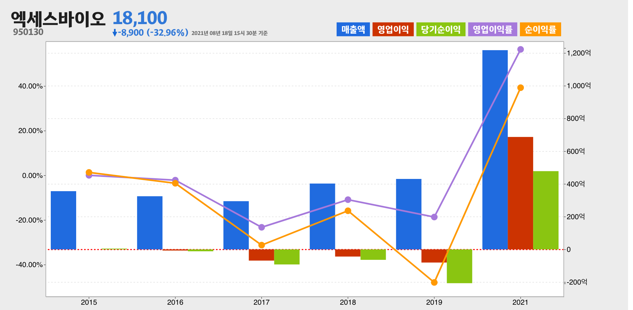Click the -200억 right axis label
Image resolution: width=633 pixels, height=310 pixels.
pyautogui.click(x=577, y=282)
